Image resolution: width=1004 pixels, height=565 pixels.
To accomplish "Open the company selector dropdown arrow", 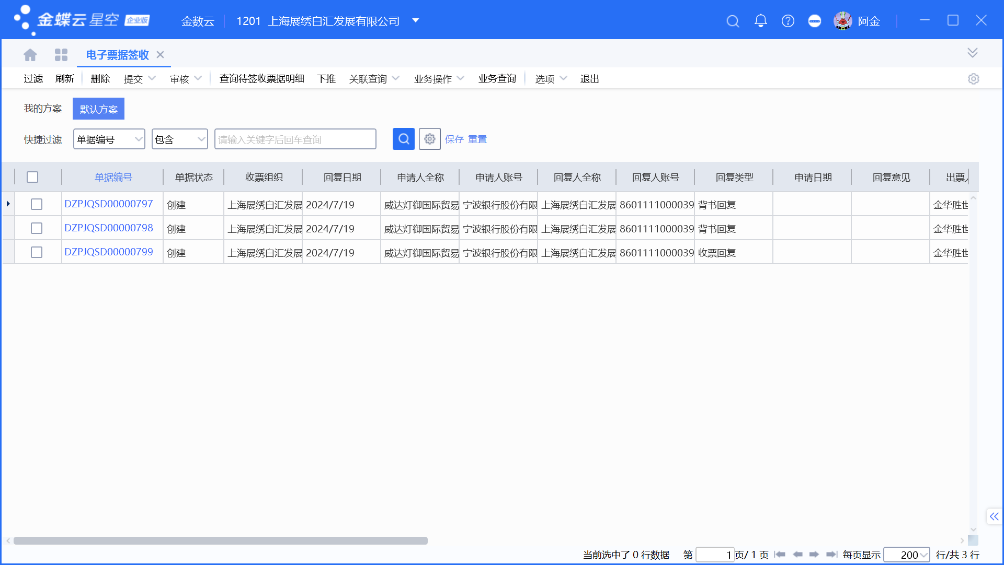I will tap(416, 21).
